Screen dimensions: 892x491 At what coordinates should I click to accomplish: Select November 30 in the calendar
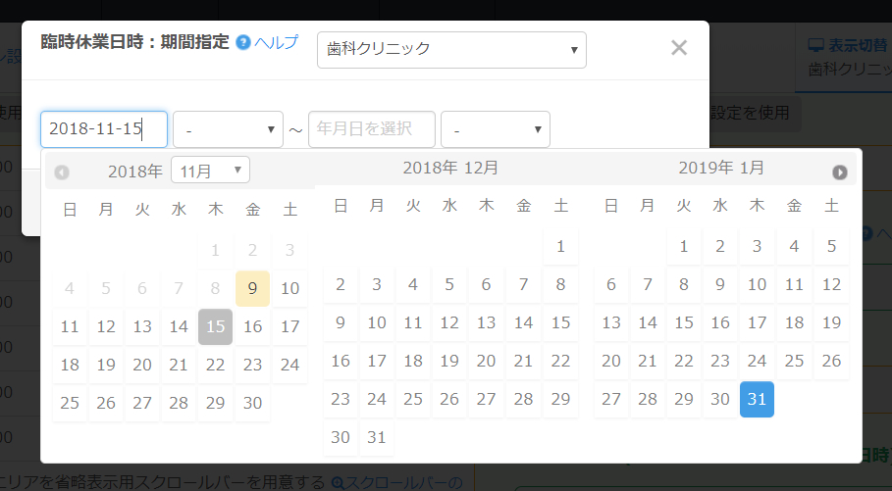(x=253, y=403)
